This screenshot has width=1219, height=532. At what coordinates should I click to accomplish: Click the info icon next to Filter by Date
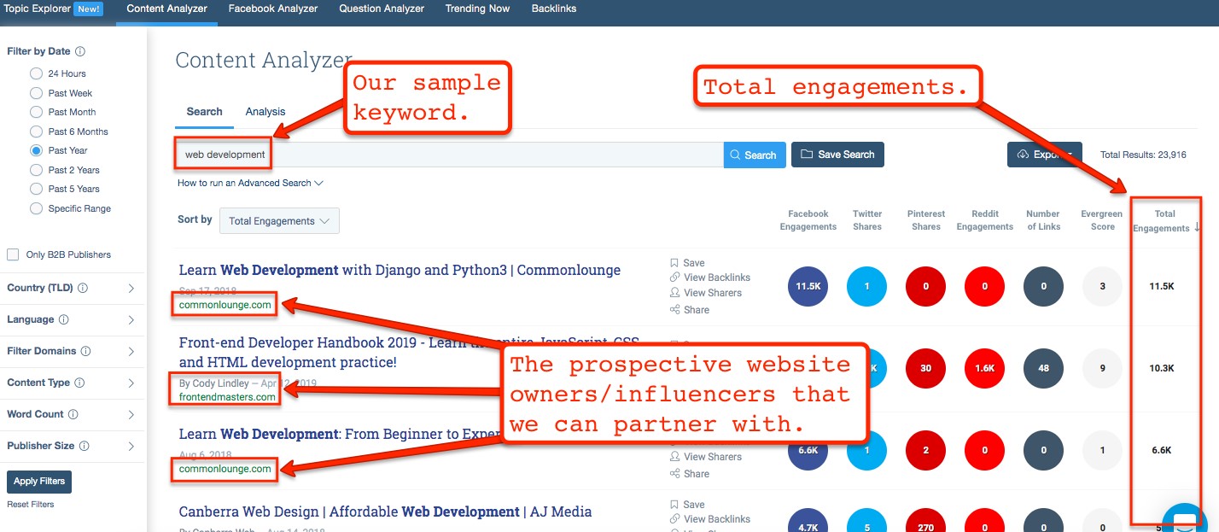click(x=80, y=52)
